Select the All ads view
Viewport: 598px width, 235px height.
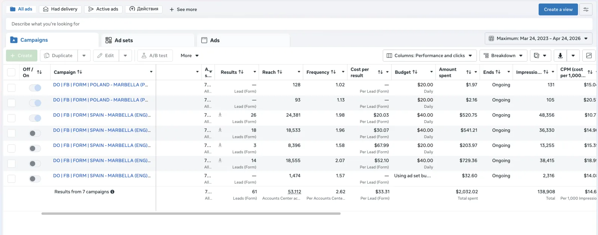[21, 9]
